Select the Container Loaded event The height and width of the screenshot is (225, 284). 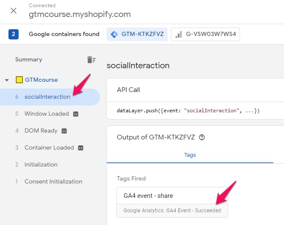pos(49,147)
